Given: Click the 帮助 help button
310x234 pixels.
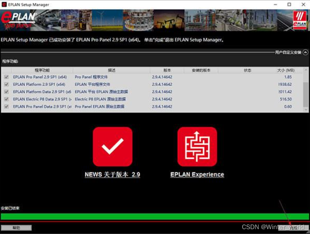Looking at the screenshot, I should tap(16, 228).
